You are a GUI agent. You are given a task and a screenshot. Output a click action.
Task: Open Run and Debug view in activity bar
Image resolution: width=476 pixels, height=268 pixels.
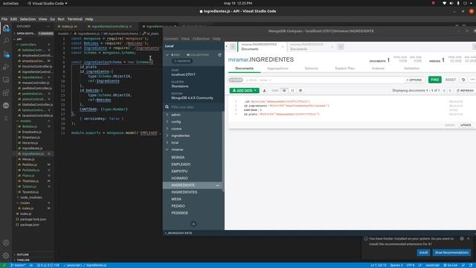pyautogui.click(x=6, y=67)
